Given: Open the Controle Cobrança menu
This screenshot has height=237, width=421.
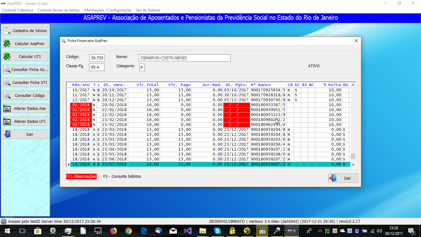Looking at the screenshot, I should 18,10.
